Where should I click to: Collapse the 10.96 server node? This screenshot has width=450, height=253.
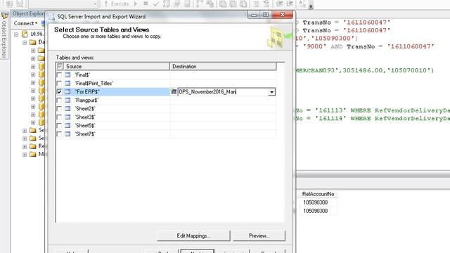(16, 34)
